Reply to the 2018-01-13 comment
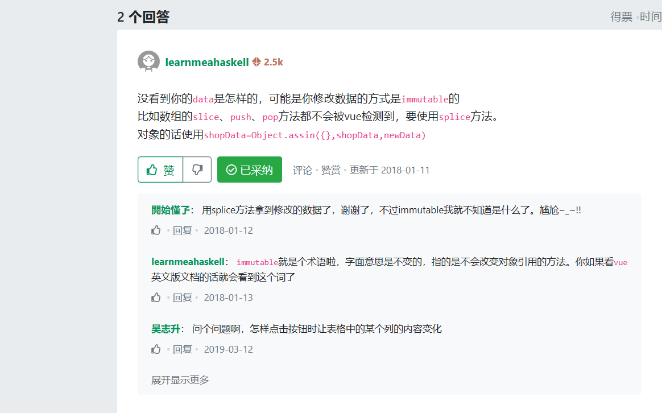The width and height of the screenshot is (662, 413). click(183, 298)
